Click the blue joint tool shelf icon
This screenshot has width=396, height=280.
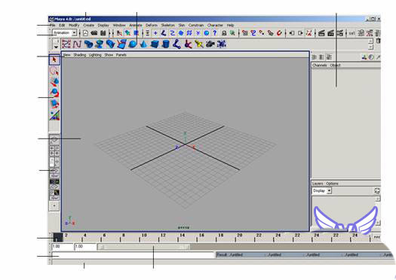click(x=177, y=44)
